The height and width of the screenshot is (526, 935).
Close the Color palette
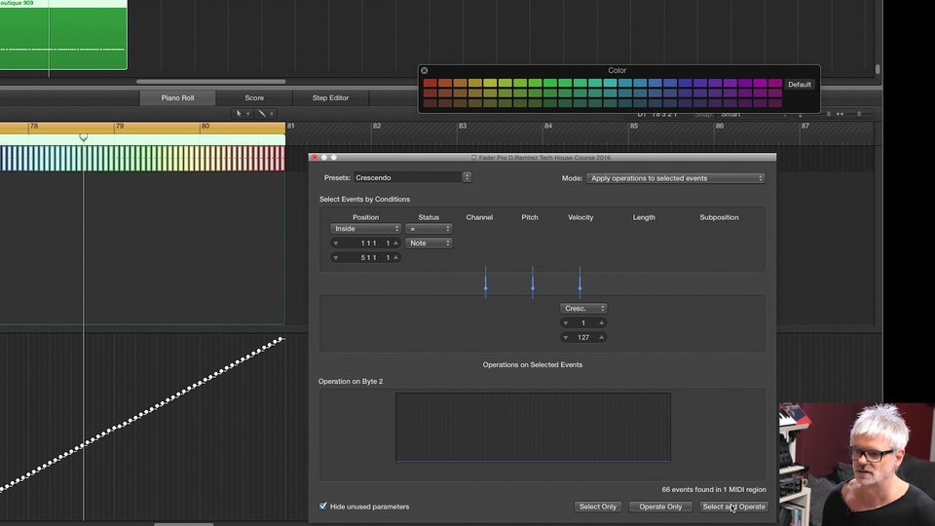[424, 70]
